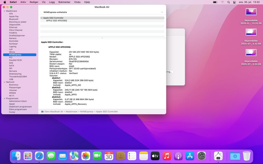Open the Photos app in dock
263x164 pixels.
pyautogui.click(x=86, y=156)
